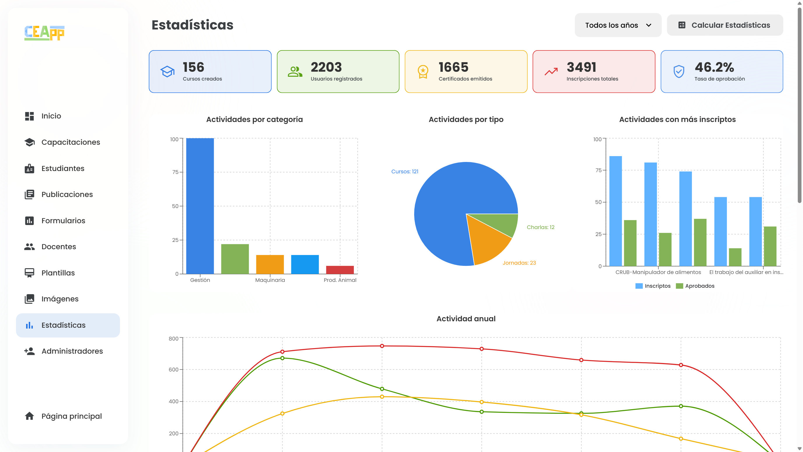
Task: Toggle Inscriptos series in chart legend
Action: pos(653,286)
